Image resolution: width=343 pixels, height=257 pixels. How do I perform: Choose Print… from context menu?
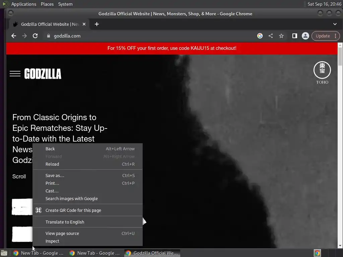(87, 183)
